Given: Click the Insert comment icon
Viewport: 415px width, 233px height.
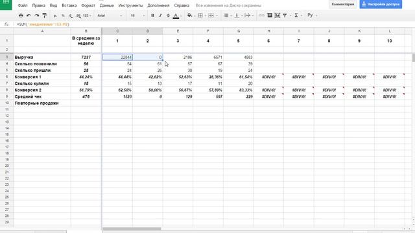Looking at the screenshot, I should coord(270,16).
